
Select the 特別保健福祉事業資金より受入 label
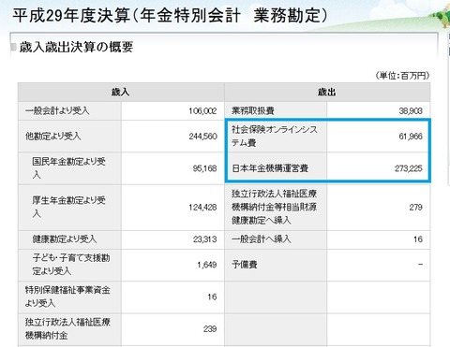pyautogui.click(x=67, y=296)
